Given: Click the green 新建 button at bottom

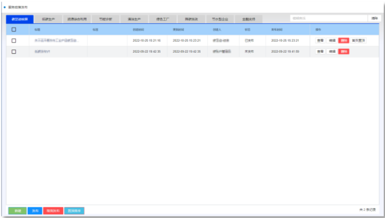Looking at the screenshot, I should point(17,210).
